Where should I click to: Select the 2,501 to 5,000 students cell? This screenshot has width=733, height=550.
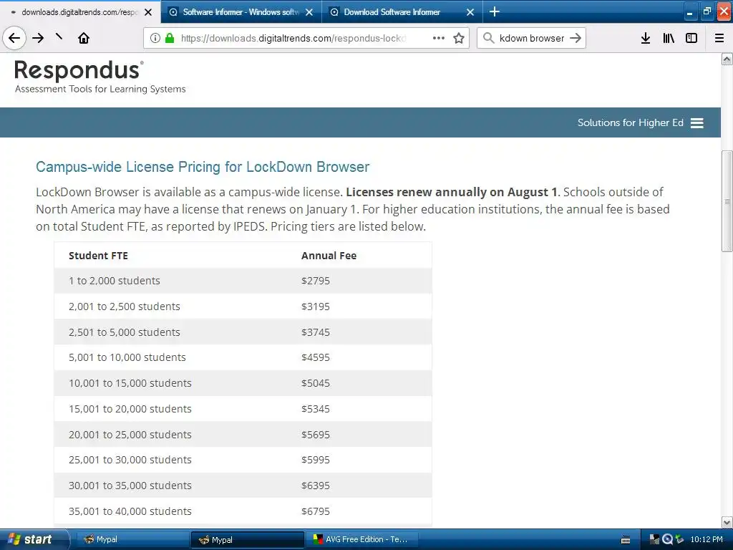pos(125,332)
